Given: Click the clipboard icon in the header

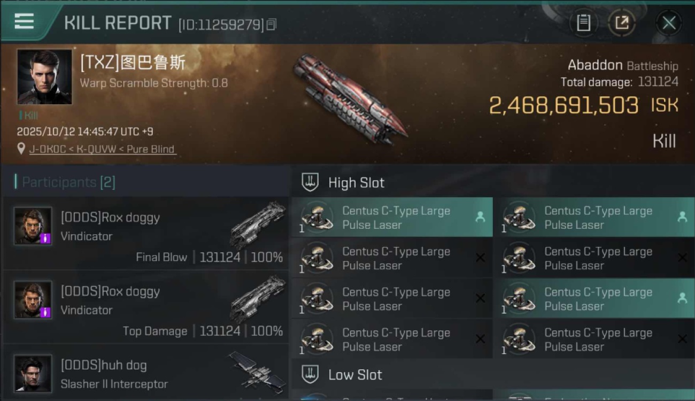Looking at the screenshot, I should click(583, 22).
